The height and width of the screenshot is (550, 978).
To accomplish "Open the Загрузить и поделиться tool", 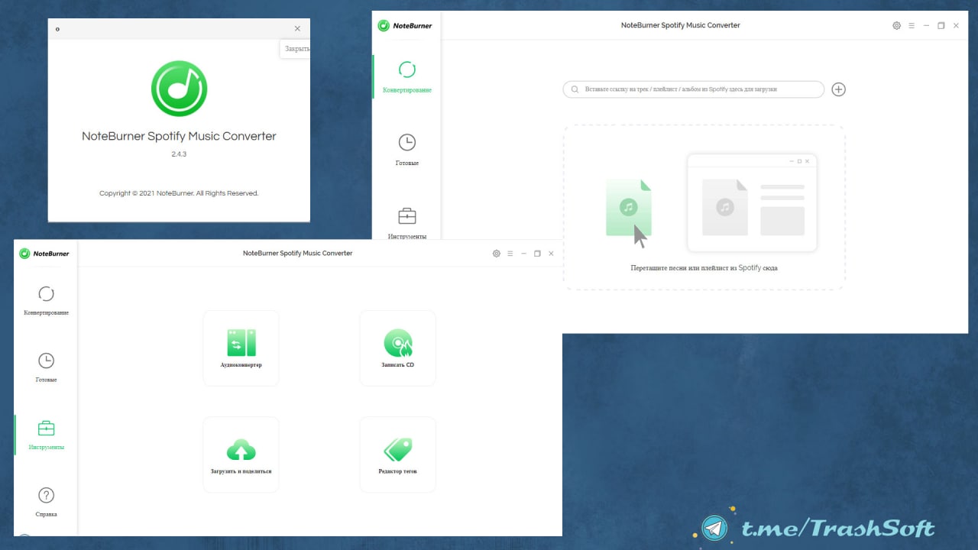I will click(x=241, y=455).
